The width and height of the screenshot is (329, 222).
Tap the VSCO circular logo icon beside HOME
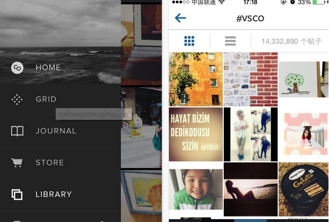click(17, 68)
